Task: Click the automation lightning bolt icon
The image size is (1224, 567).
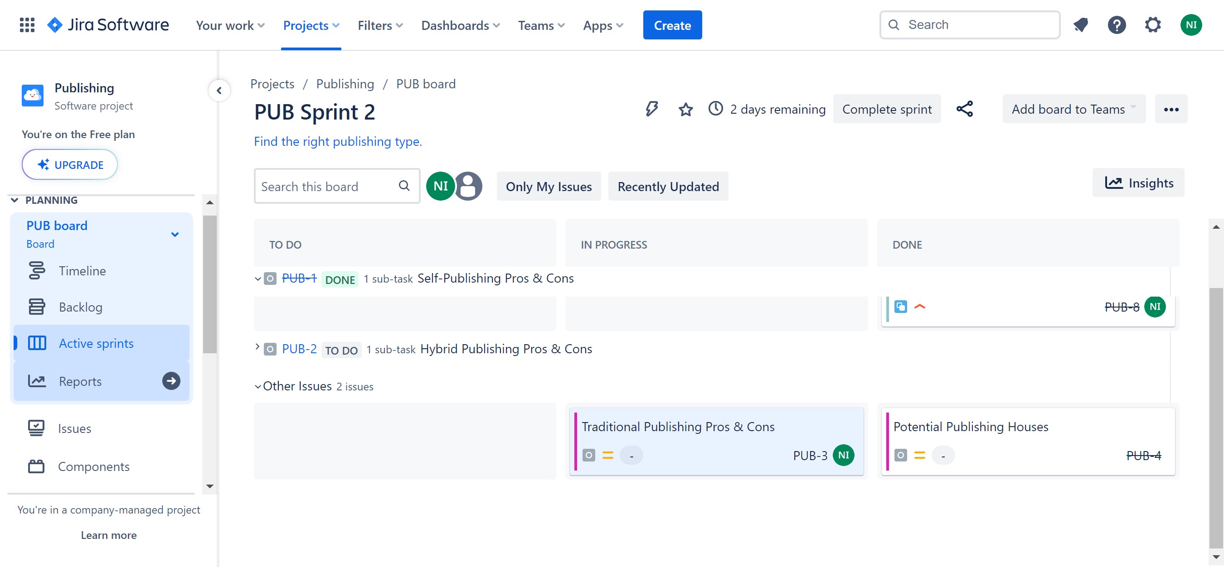Action: 651,109
